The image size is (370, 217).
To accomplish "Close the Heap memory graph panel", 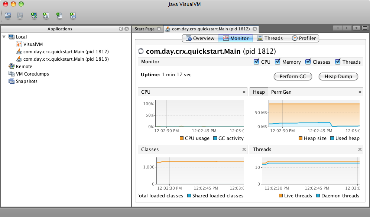I will 360,92.
